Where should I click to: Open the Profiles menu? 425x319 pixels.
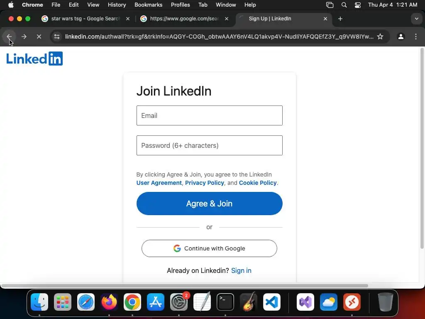[x=180, y=5]
